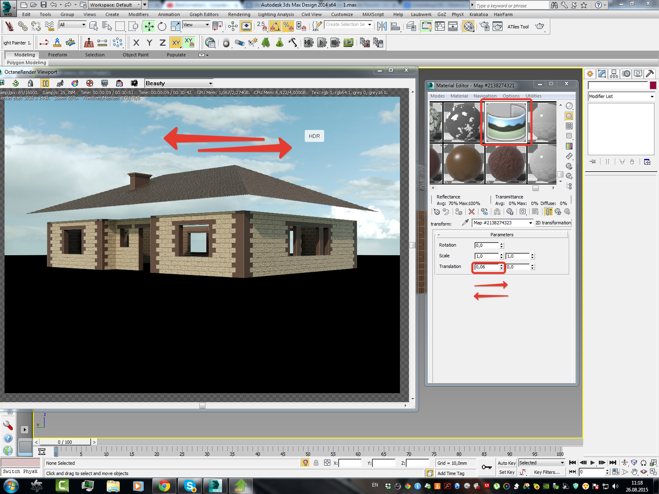Expand the Modifier List dropdown
The width and height of the screenshot is (659, 494).
point(621,96)
